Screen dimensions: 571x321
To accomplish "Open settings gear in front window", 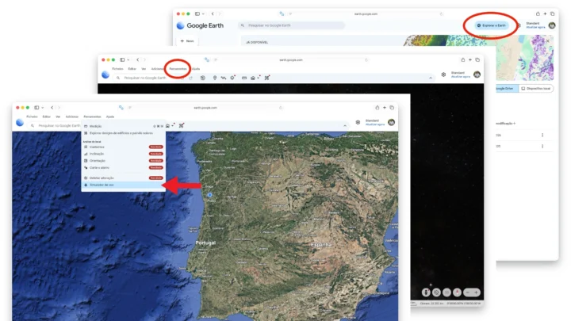I will [x=358, y=122].
